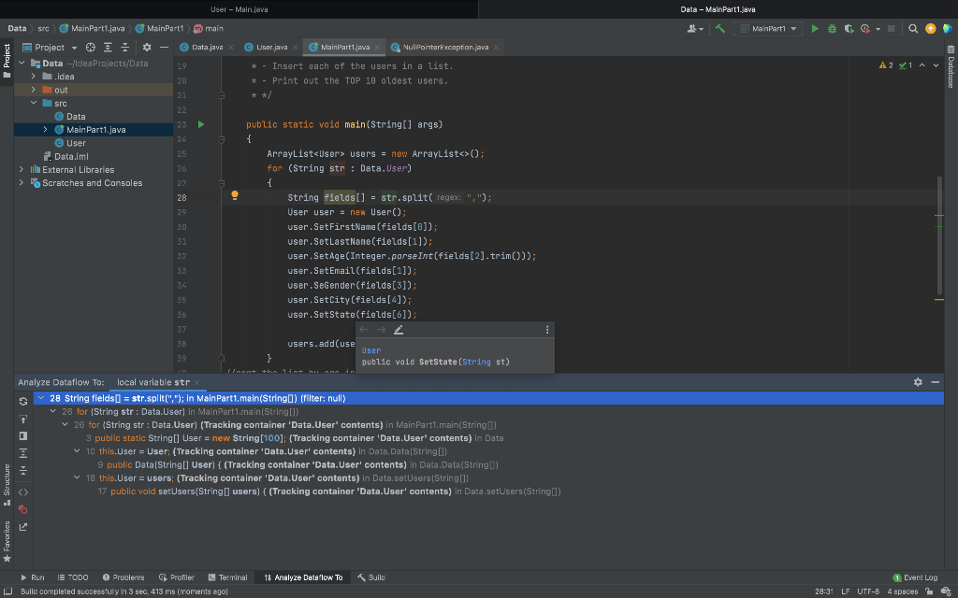Open Project panel settings gear
The width and height of the screenshot is (958, 598).
[147, 47]
